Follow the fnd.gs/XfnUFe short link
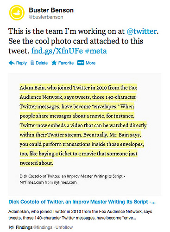This screenshot has height=232, width=170. [57, 51]
